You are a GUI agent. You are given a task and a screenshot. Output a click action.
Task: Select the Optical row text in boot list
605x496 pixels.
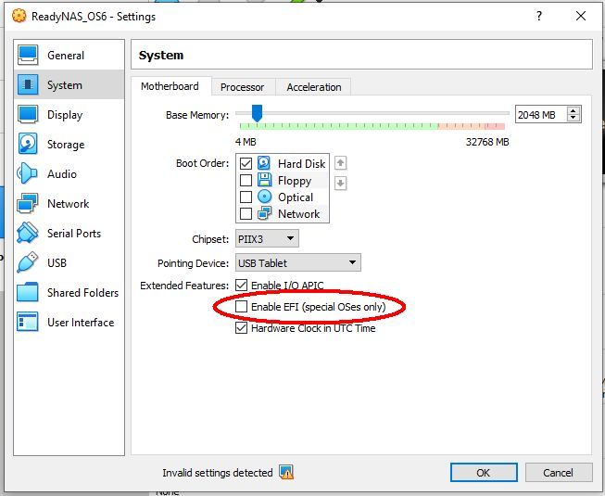pos(296,197)
